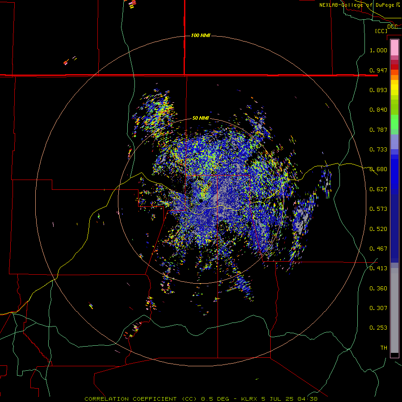Click the KLRX station identifier
The width and height of the screenshot is (402, 402).
[249, 399]
